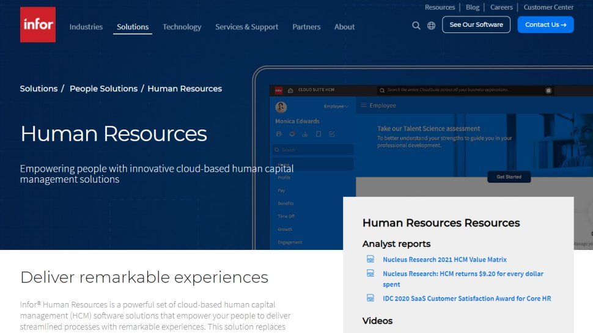Click the Deliver remarkable experiences heading
Image resolution: width=593 pixels, height=333 pixels.
click(144, 277)
